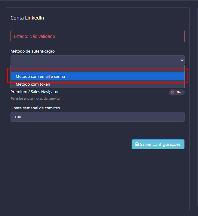Focus the weekly invite limit field

97,117
